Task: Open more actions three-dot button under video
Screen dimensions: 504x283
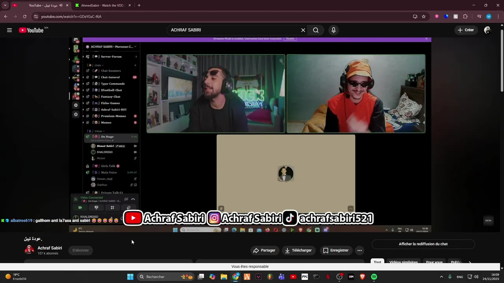Action: pyautogui.click(x=359, y=250)
